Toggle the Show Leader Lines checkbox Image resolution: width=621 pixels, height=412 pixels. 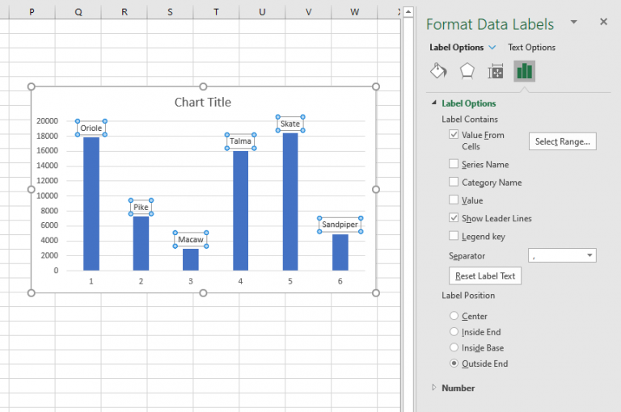454,218
